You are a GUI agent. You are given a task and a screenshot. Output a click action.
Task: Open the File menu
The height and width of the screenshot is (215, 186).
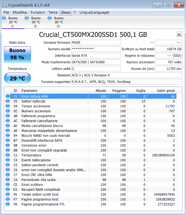6,12
